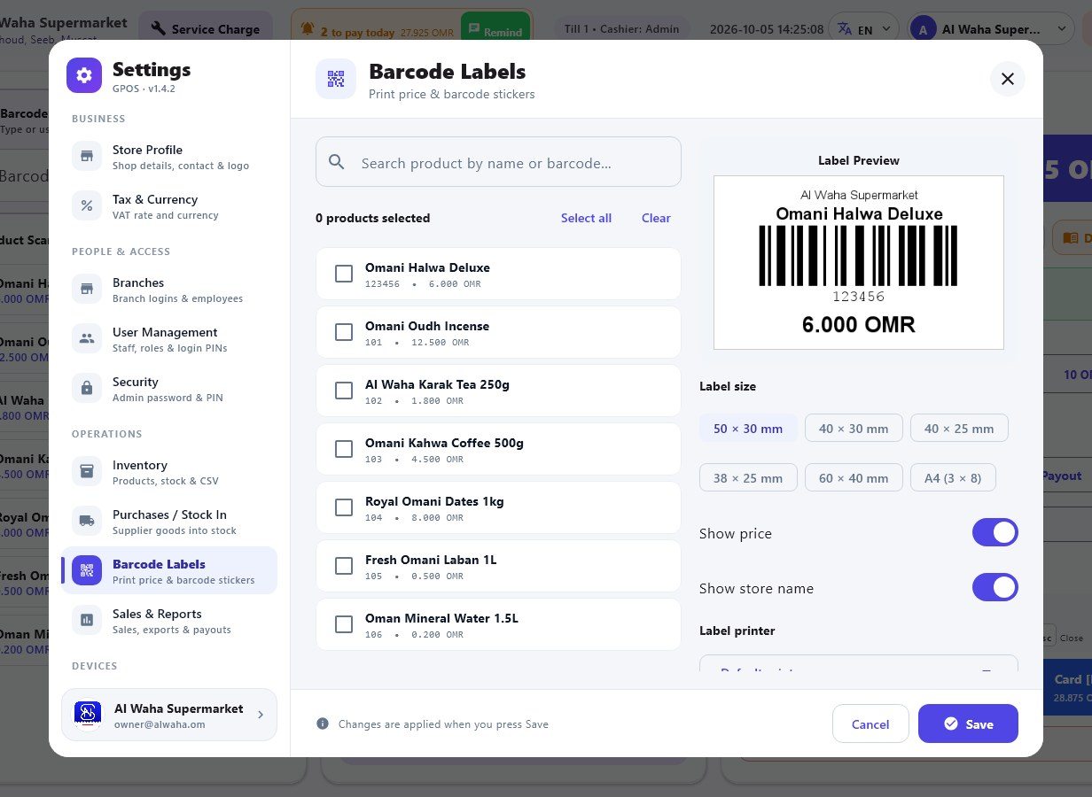Click the Barcode Labels QR sidebar icon
1092x797 pixels.
[87, 570]
